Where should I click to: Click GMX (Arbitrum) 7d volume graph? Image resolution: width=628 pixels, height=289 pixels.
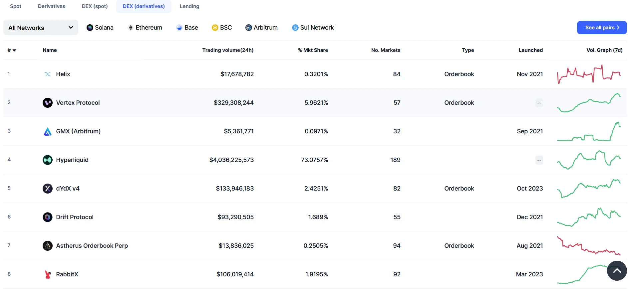coord(589,131)
